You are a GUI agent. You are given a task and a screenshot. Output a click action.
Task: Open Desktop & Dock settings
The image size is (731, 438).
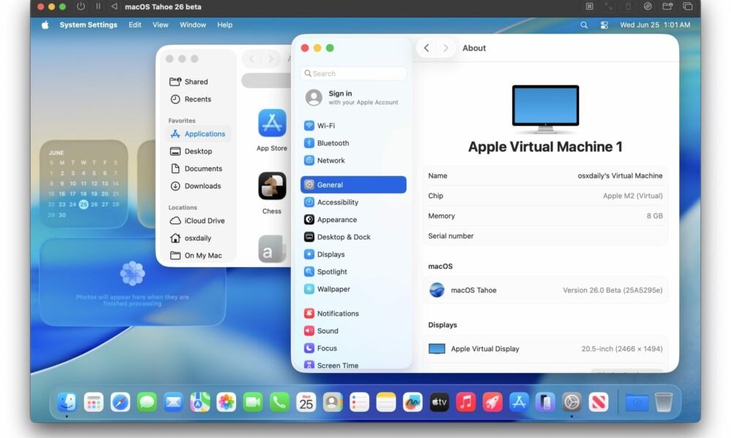click(x=353, y=237)
